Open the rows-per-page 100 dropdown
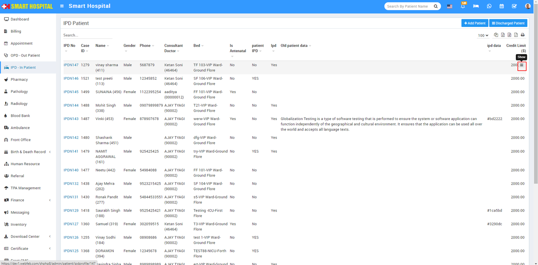Screen dimensions: 538x265 pos(483,35)
